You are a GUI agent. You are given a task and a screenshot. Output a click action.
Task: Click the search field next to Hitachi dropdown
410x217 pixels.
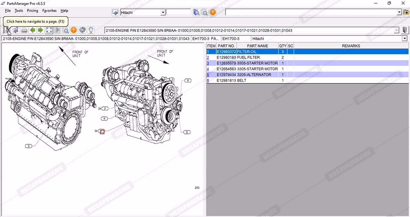coord(179,12)
